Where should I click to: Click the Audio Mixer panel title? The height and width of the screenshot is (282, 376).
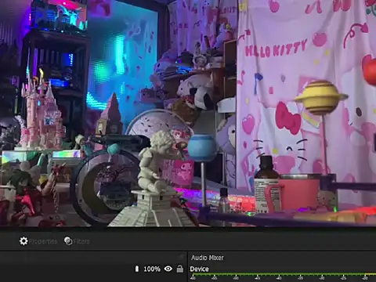click(208, 258)
